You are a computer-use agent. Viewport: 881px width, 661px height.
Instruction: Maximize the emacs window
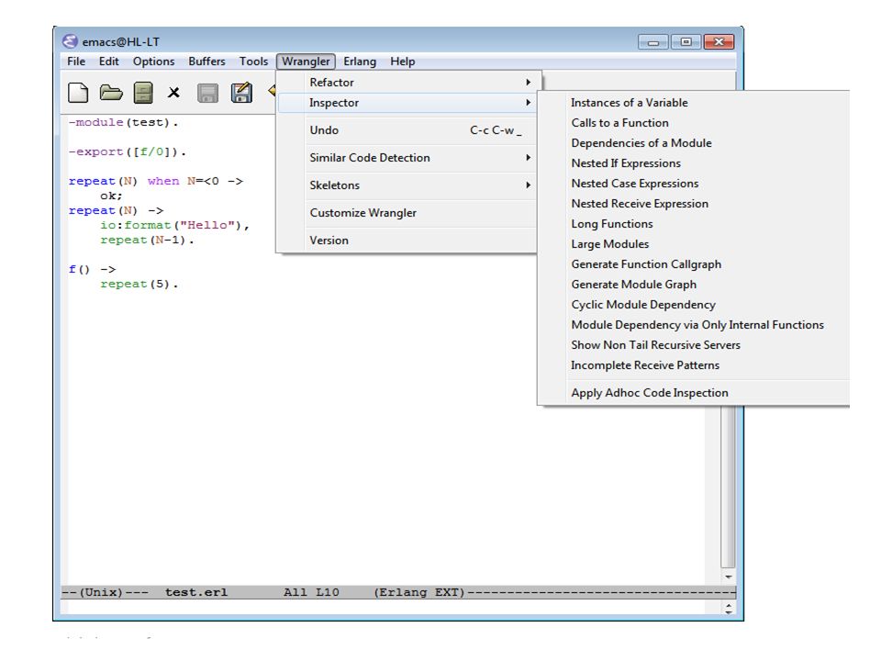(686, 41)
